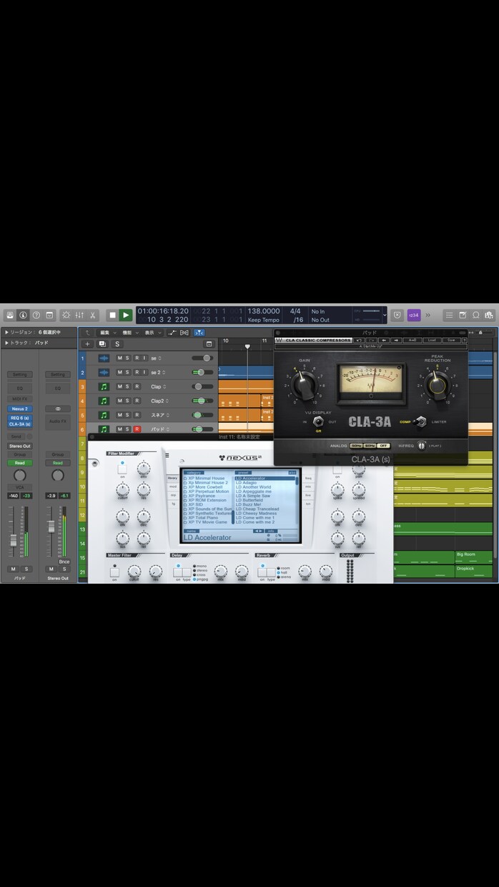Click the green note icon of Clap track
The image size is (499, 887).
(x=104, y=387)
